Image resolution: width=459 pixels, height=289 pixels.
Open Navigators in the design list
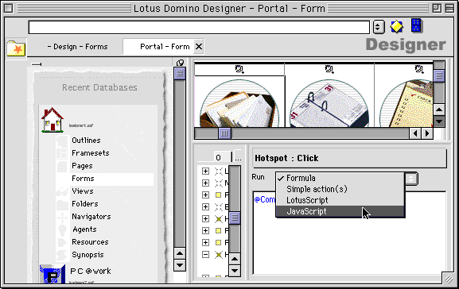(x=91, y=217)
